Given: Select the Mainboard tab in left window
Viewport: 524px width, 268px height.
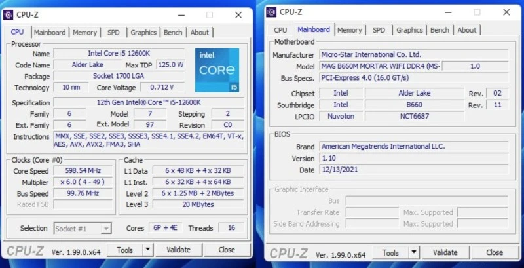Looking at the screenshot, I should pos(50,32).
